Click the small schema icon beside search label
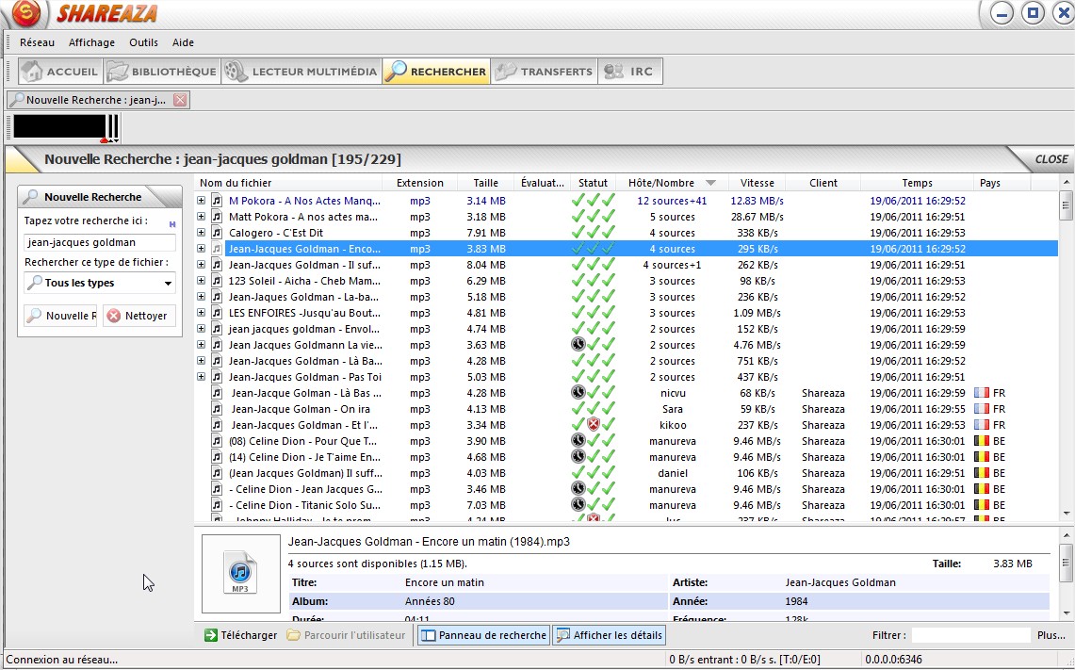Image resolution: width=1075 pixels, height=670 pixels. click(172, 223)
